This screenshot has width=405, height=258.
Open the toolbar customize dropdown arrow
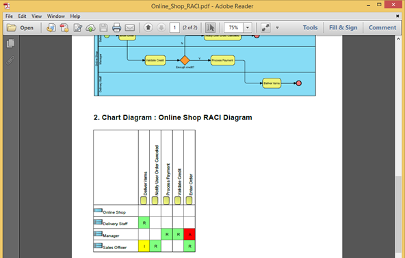tap(277, 27)
